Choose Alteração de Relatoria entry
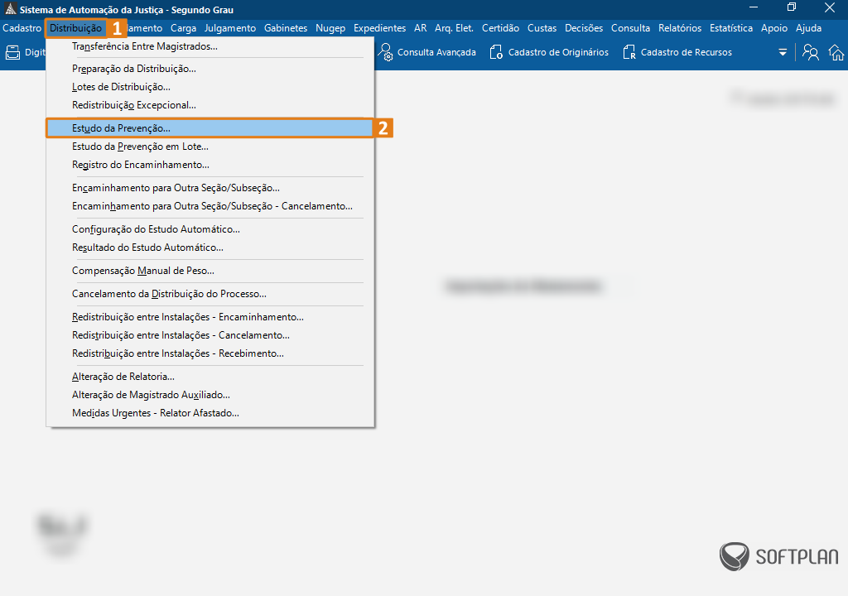The image size is (848, 596). (x=210, y=377)
